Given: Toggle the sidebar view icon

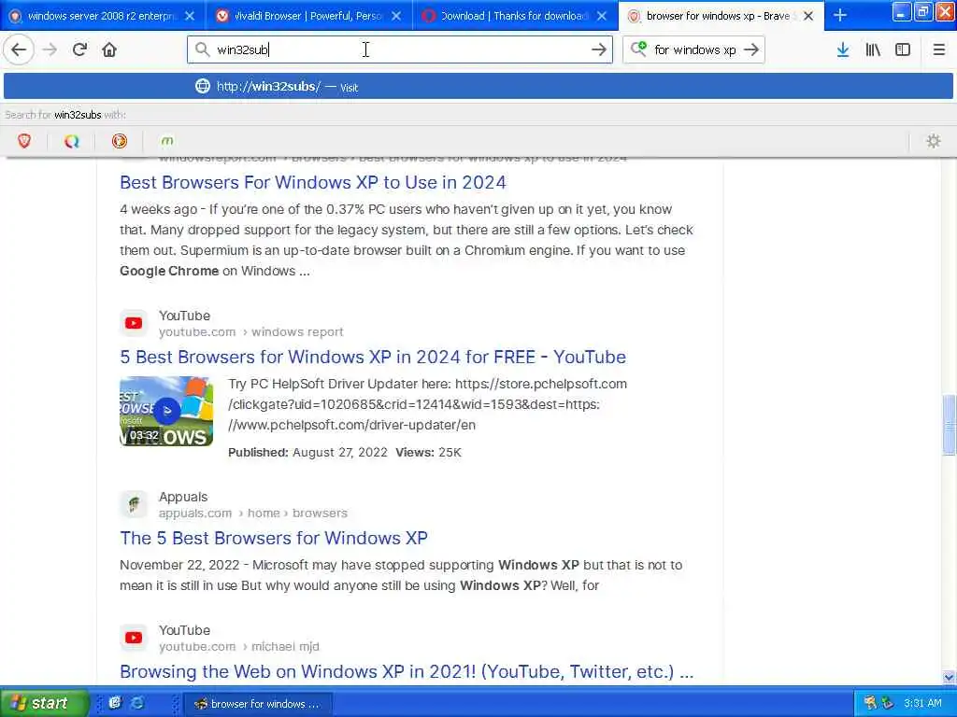Looking at the screenshot, I should pyautogui.click(x=903, y=50).
